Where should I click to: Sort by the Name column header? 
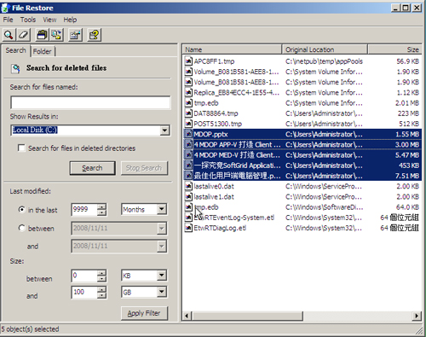232,49
